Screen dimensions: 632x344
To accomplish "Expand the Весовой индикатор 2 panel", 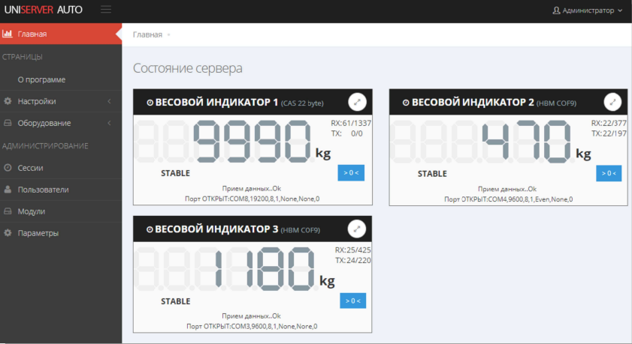I will point(612,102).
